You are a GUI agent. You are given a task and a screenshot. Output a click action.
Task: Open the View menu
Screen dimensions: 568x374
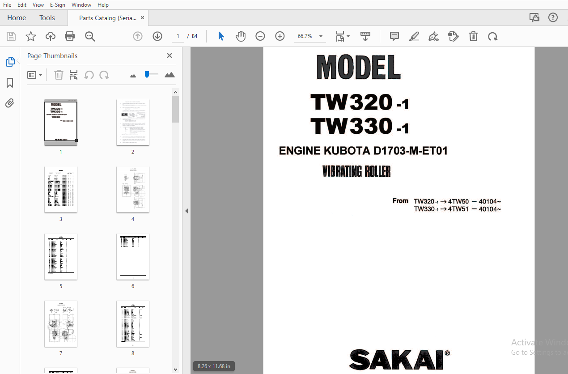pyautogui.click(x=38, y=4)
